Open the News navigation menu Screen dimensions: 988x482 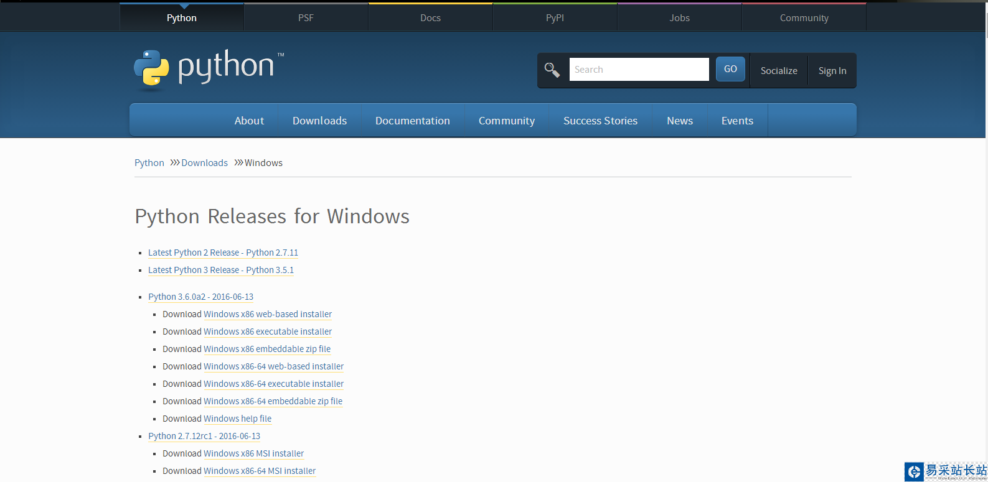click(x=680, y=121)
